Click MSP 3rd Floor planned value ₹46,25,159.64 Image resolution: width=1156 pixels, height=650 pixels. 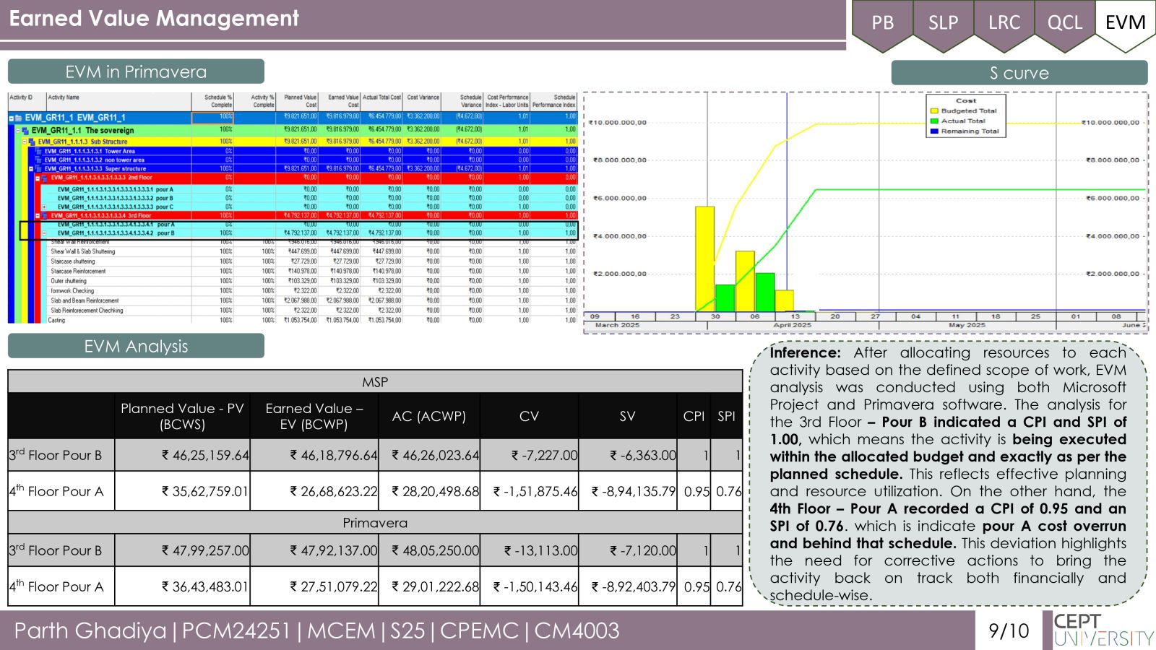pos(205,456)
